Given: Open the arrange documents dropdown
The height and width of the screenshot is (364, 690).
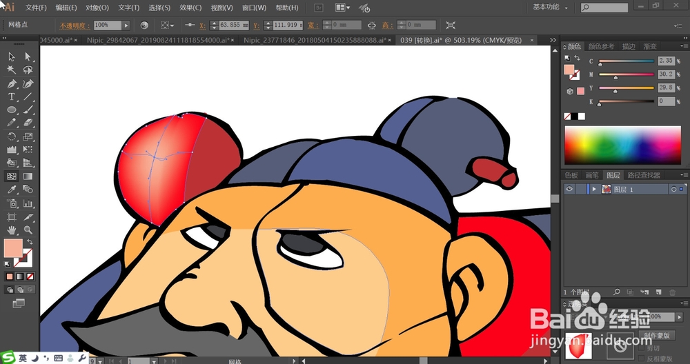Looking at the screenshot, I should (x=342, y=8).
